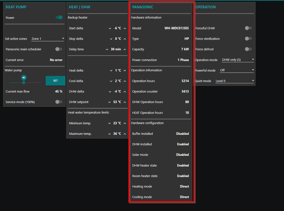Increase the Minimum temp. limit
The height and width of the screenshot is (211, 284).
(x=125, y=123)
